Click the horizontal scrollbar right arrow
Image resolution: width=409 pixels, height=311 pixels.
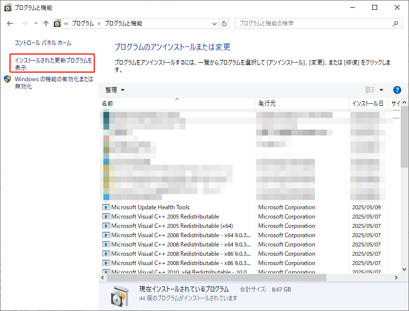[x=396, y=278]
